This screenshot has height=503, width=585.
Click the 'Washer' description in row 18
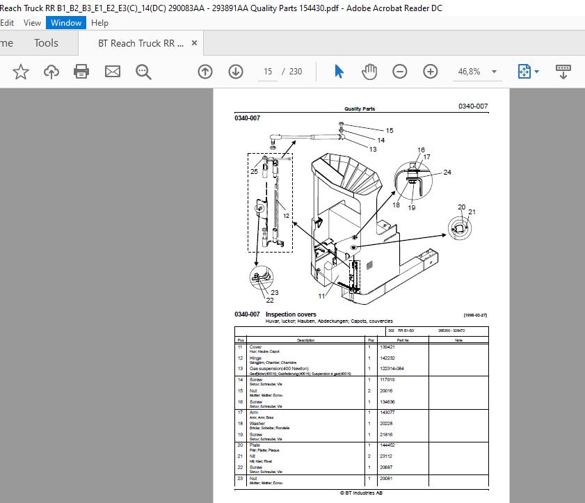[257, 424]
